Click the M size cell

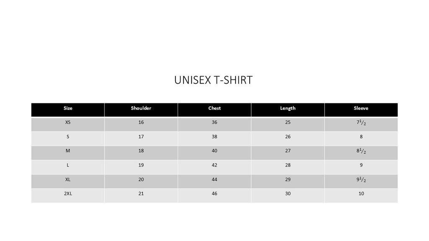click(x=68, y=151)
